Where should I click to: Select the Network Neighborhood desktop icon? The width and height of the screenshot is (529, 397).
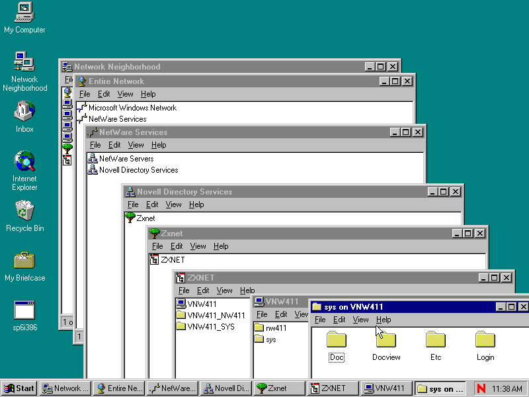click(24, 71)
